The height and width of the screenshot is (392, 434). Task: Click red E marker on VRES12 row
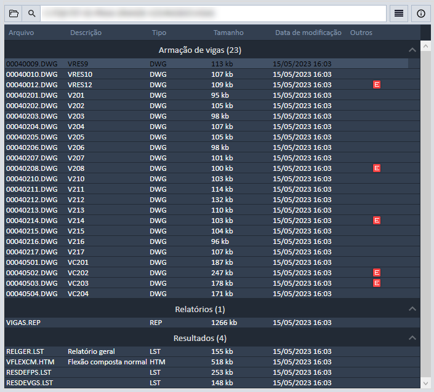click(x=377, y=85)
